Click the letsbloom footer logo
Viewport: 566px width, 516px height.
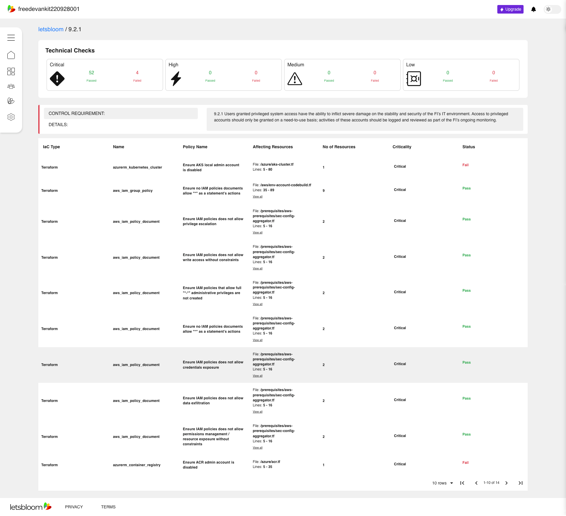(x=31, y=507)
